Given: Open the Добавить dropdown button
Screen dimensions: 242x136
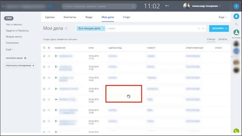Looking at the screenshot, I should click(219, 28).
